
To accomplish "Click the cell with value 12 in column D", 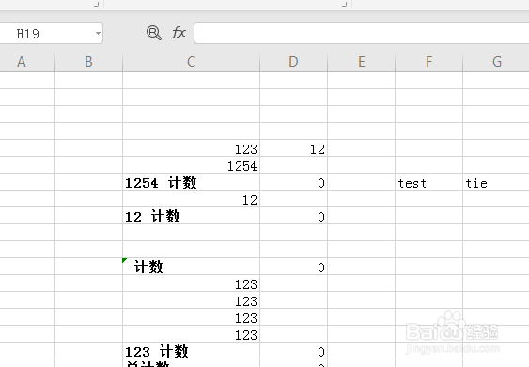I will tap(293, 148).
